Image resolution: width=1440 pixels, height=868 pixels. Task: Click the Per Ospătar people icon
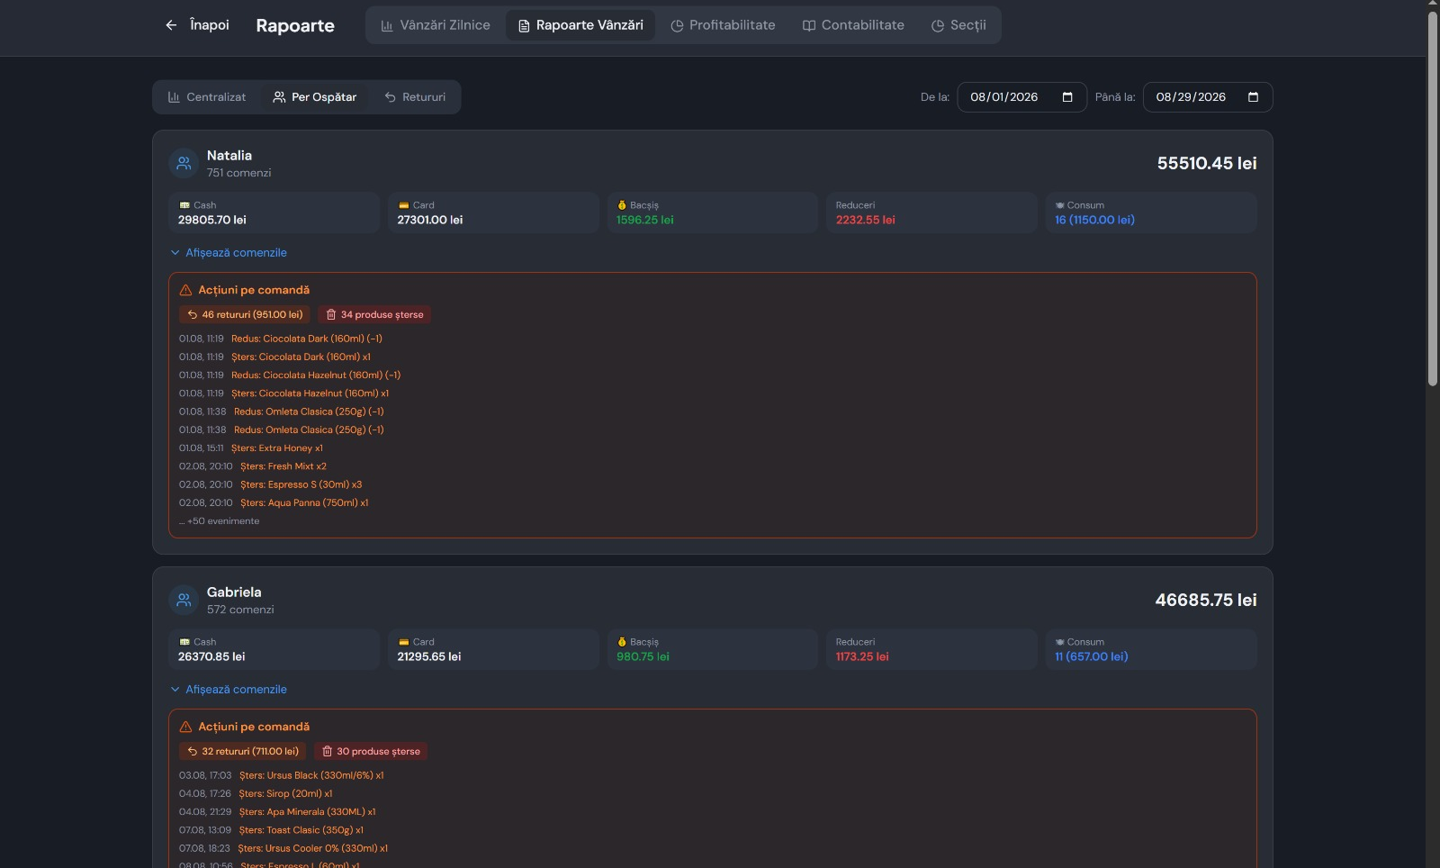pyautogui.click(x=279, y=97)
